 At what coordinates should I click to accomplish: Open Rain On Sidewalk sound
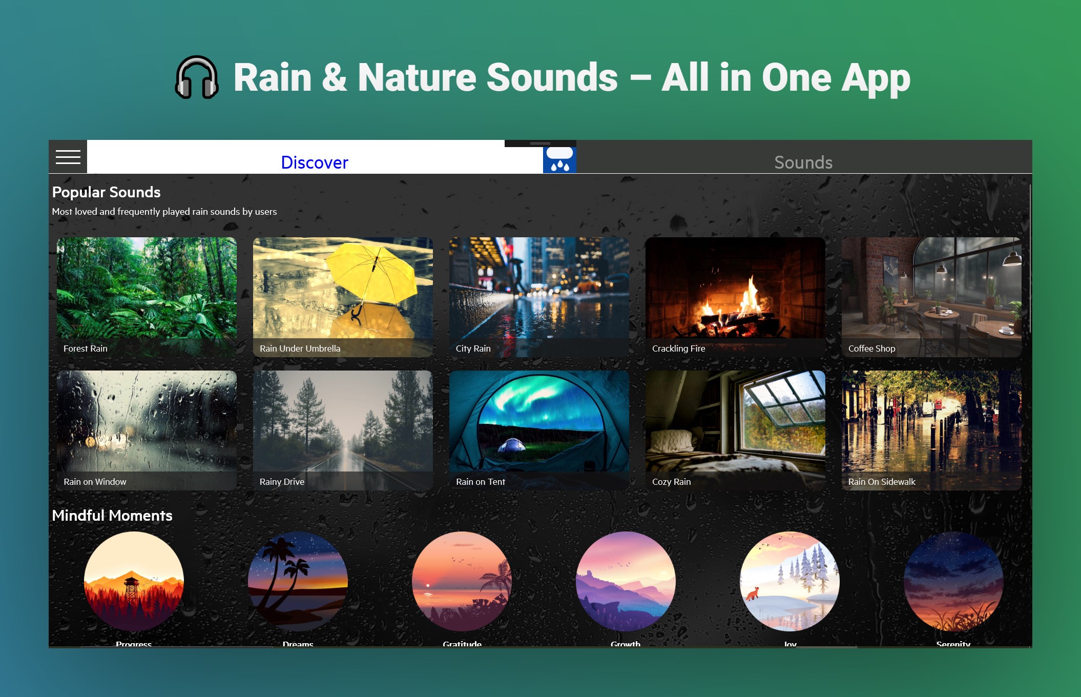coord(931,430)
